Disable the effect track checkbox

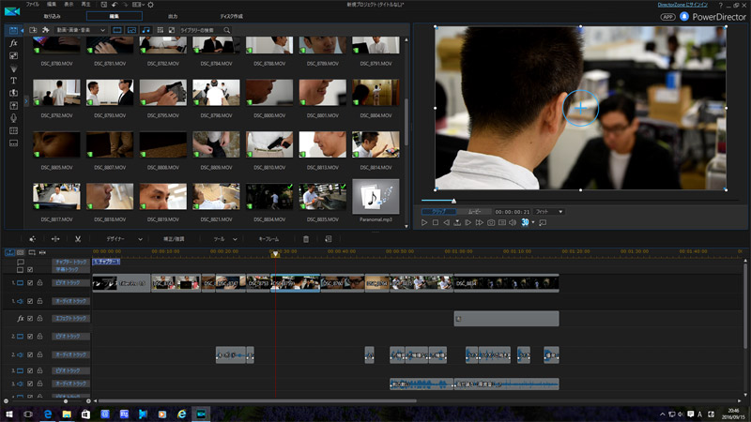pos(30,319)
